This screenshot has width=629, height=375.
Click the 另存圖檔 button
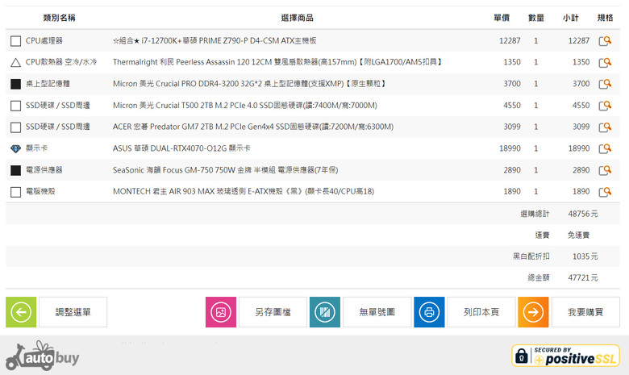point(273,312)
